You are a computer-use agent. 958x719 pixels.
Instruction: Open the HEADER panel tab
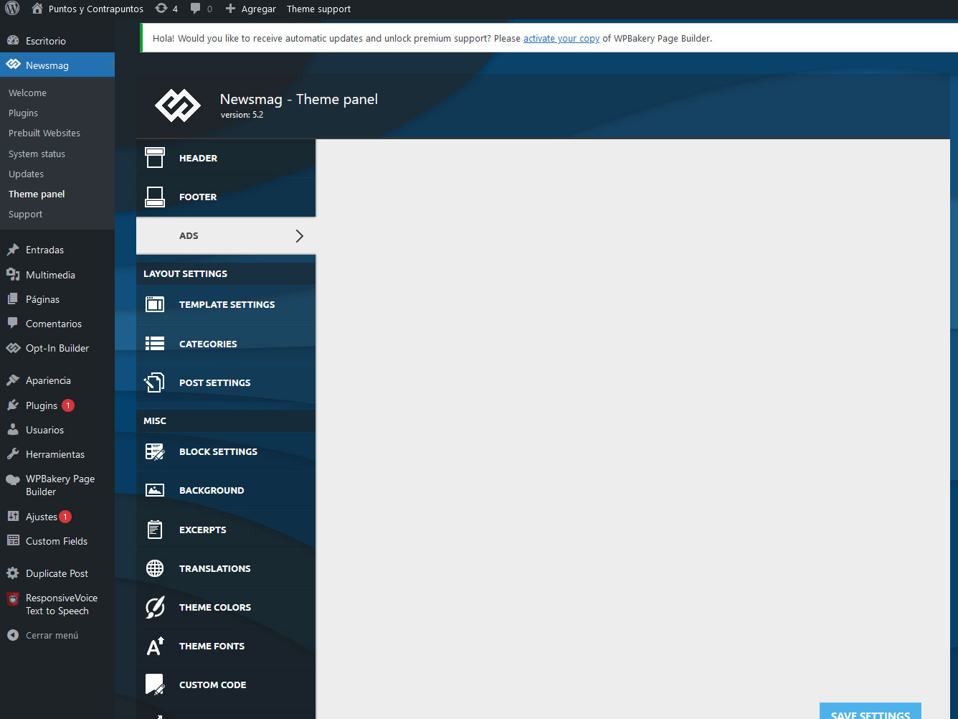pyautogui.click(x=226, y=158)
